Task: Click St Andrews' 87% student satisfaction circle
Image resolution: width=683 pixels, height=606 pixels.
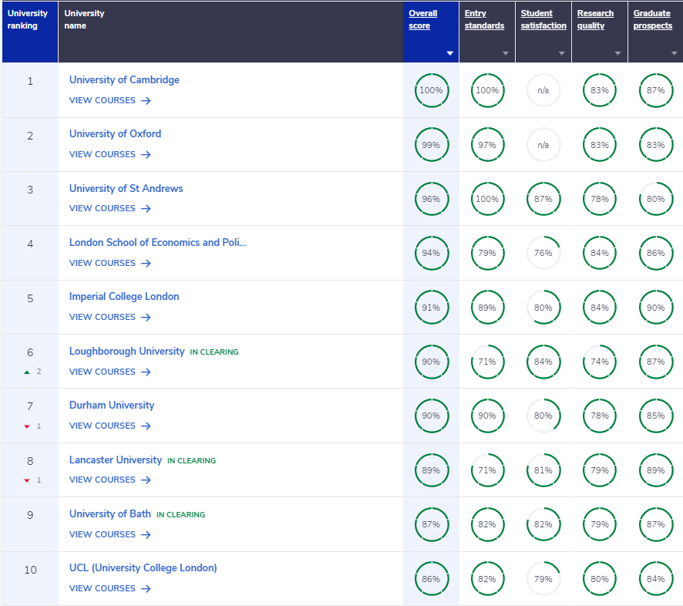Action: pyautogui.click(x=543, y=199)
